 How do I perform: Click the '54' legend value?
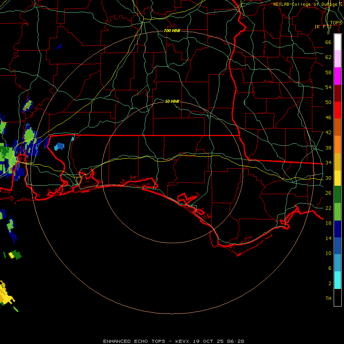tap(328, 87)
